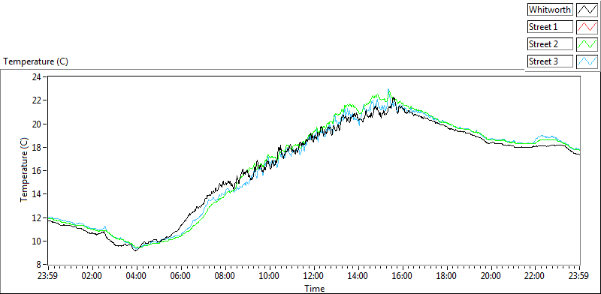Select the Street 2 legend label
Viewport: 601px width, 294px height.
click(550, 44)
